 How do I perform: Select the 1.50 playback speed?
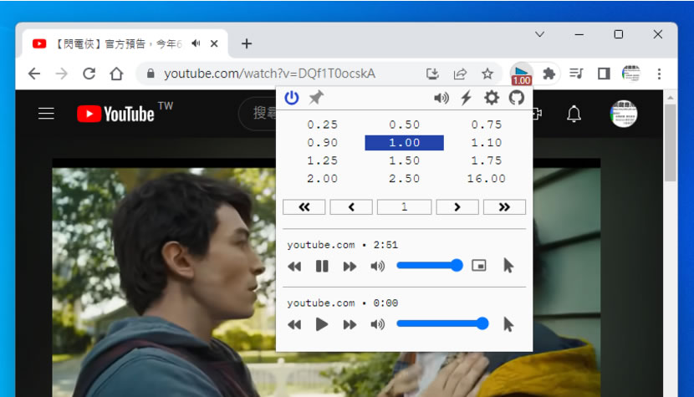pyautogui.click(x=404, y=160)
